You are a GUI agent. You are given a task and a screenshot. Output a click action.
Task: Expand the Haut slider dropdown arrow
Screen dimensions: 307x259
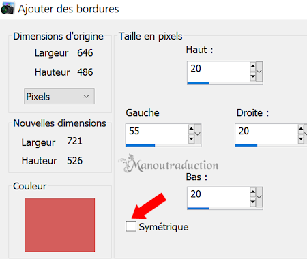pos(259,72)
